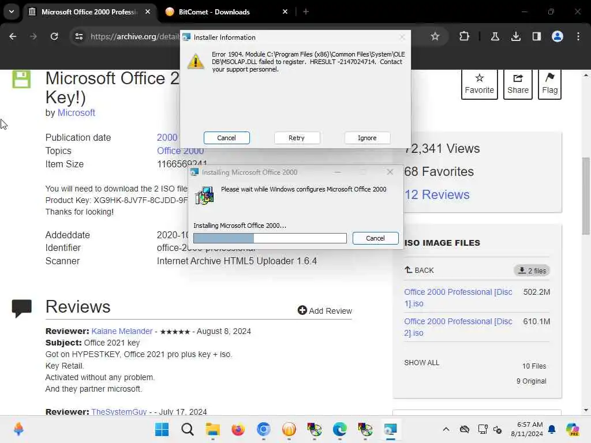The height and width of the screenshot is (443, 591).
Task: Open Windows Search on taskbar
Action: 188,429
